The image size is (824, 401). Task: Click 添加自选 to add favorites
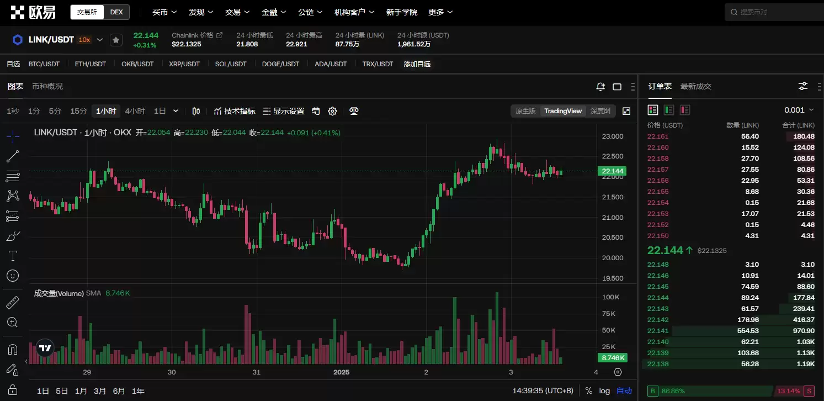pos(417,64)
